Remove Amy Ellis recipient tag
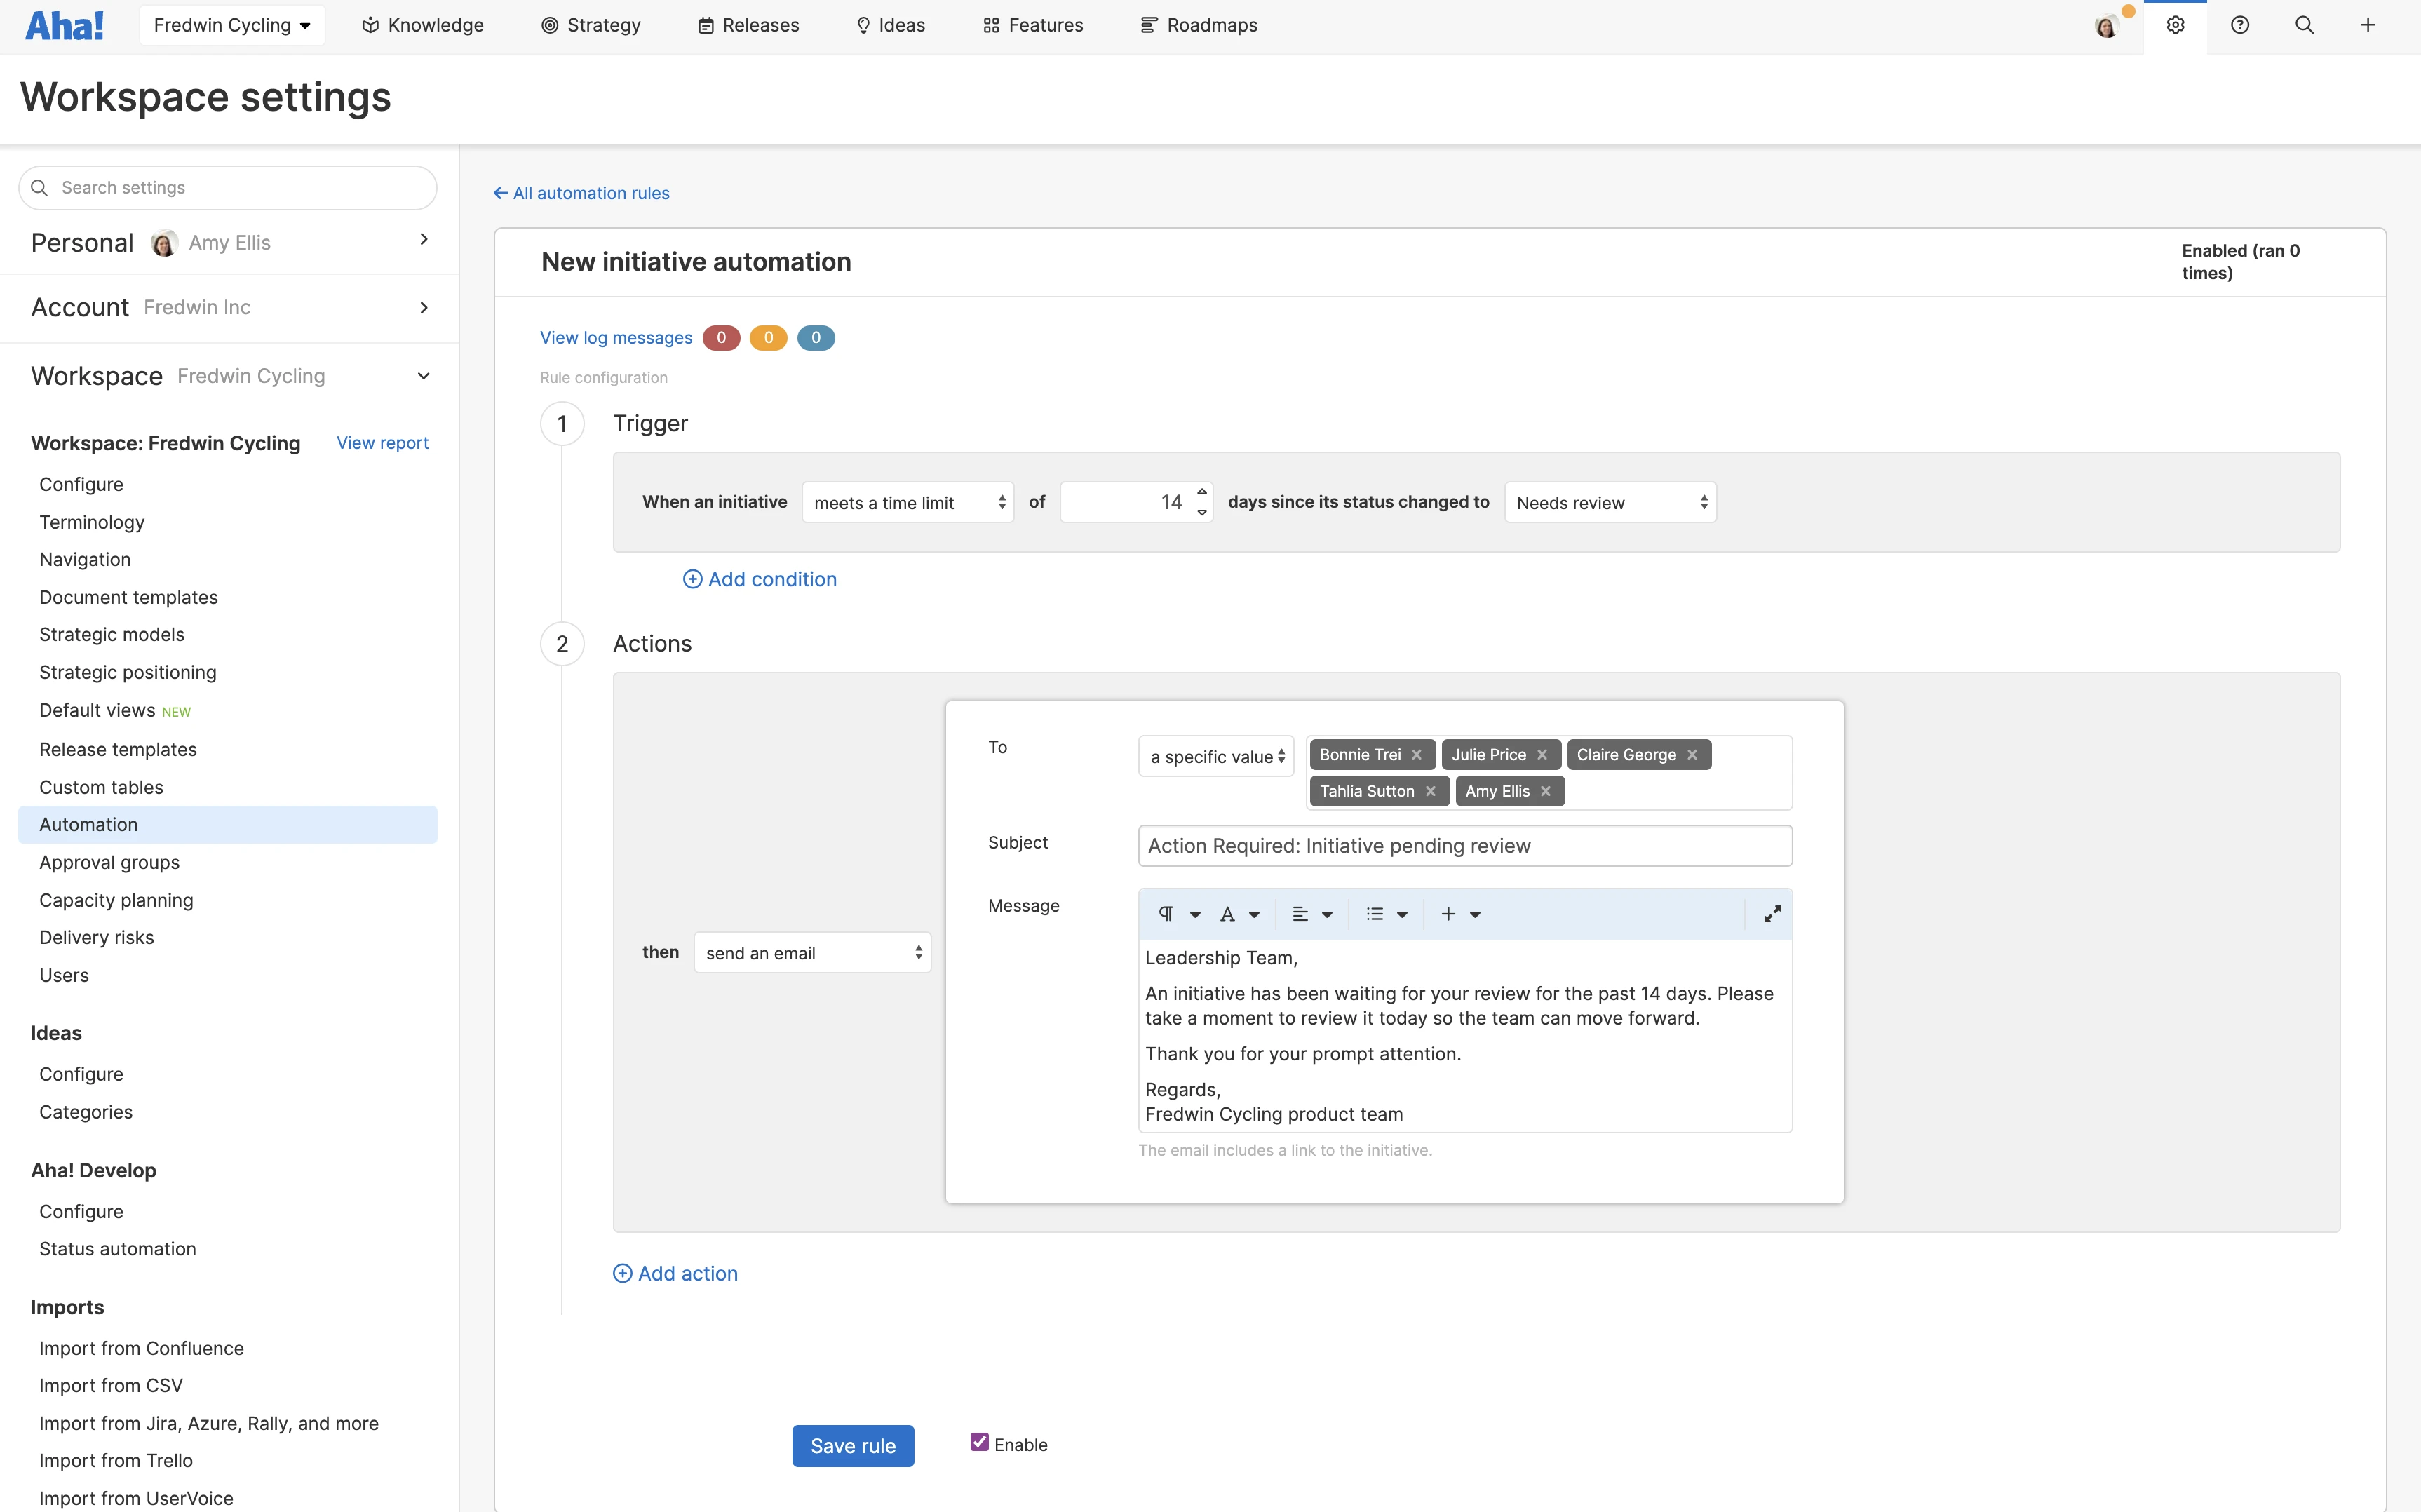2421x1512 pixels. click(1545, 791)
